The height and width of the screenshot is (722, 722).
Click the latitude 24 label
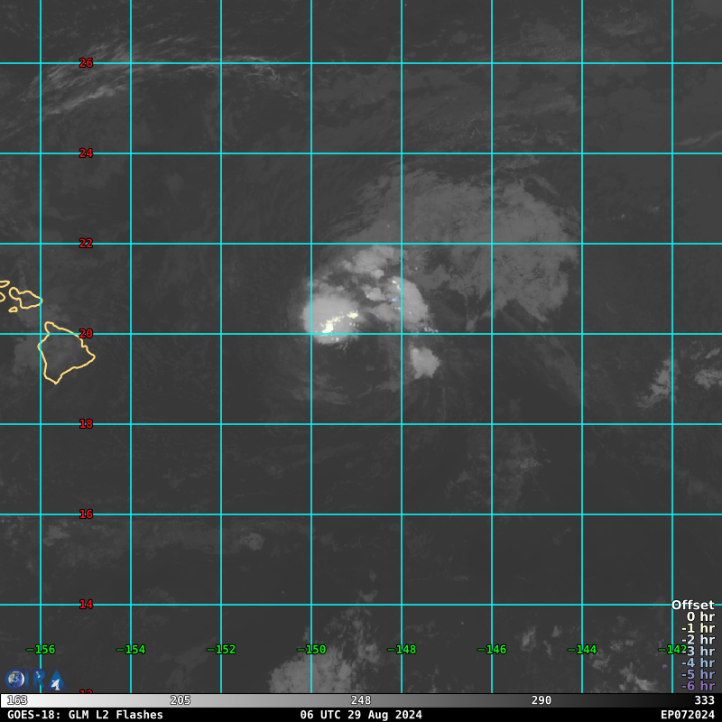86,153
